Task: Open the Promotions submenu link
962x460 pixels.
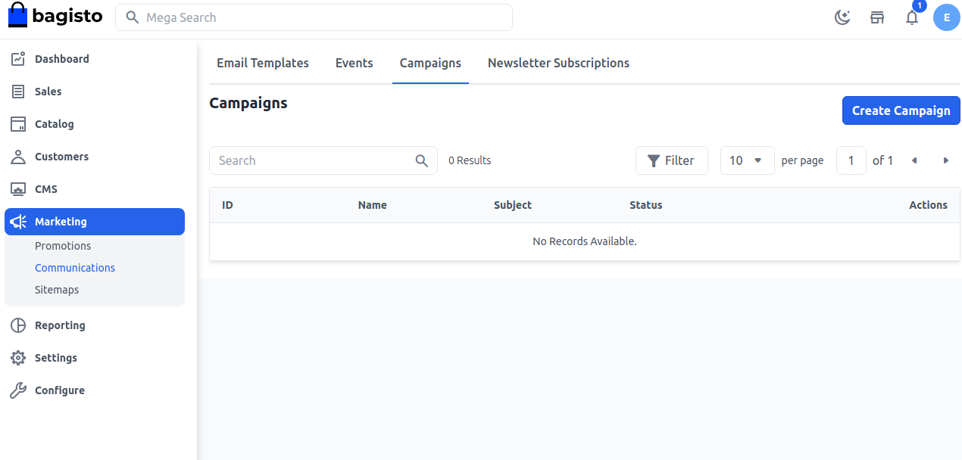Action: [63, 246]
